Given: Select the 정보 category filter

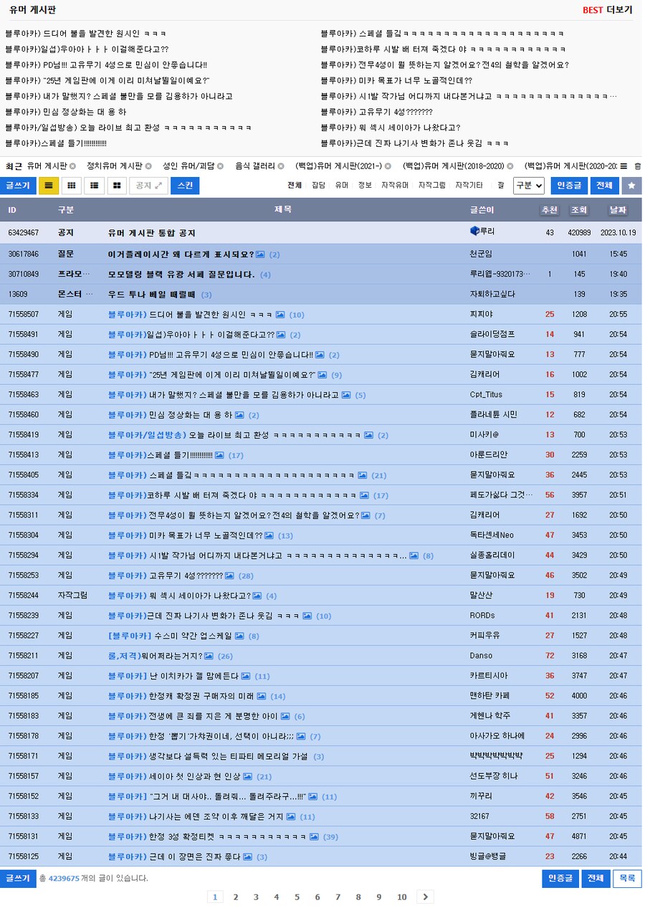Looking at the screenshot, I should [365, 186].
